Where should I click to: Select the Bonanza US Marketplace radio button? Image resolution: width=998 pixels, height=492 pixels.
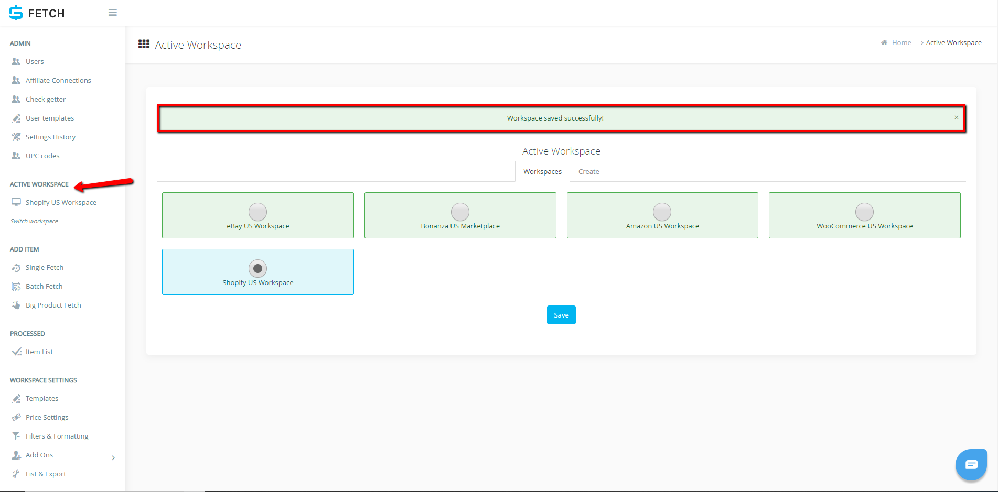pyautogui.click(x=460, y=212)
